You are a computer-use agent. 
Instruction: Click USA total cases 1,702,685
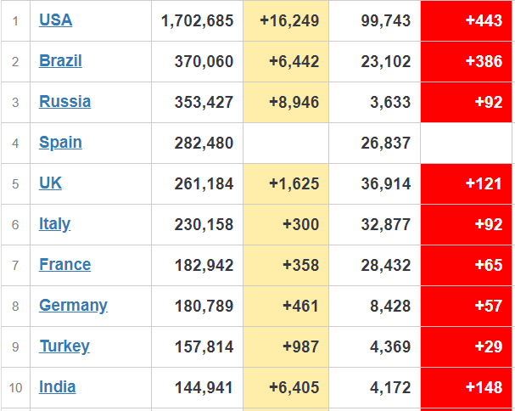coord(197,20)
